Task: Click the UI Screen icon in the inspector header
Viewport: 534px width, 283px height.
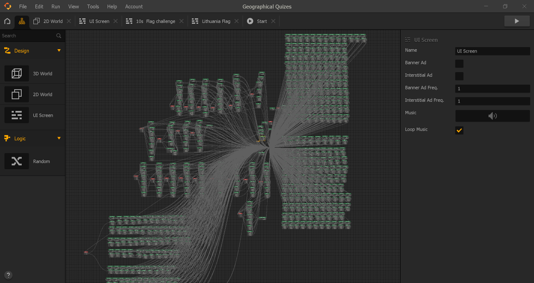Action: click(407, 40)
